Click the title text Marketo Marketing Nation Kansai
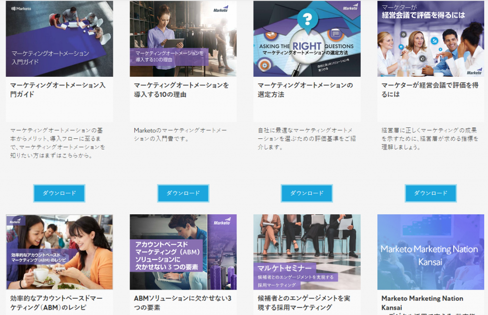 [x=422, y=303]
